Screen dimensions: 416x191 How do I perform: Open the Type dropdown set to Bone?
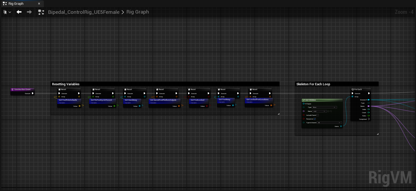click(x=325, y=107)
